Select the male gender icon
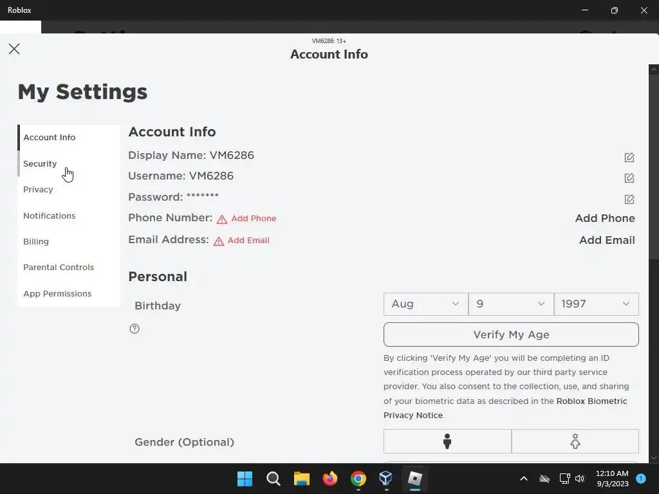 click(x=447, y=441)
